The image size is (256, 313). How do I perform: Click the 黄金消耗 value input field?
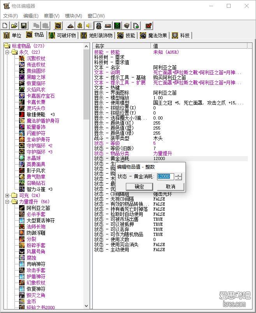[x=166, y=176]
